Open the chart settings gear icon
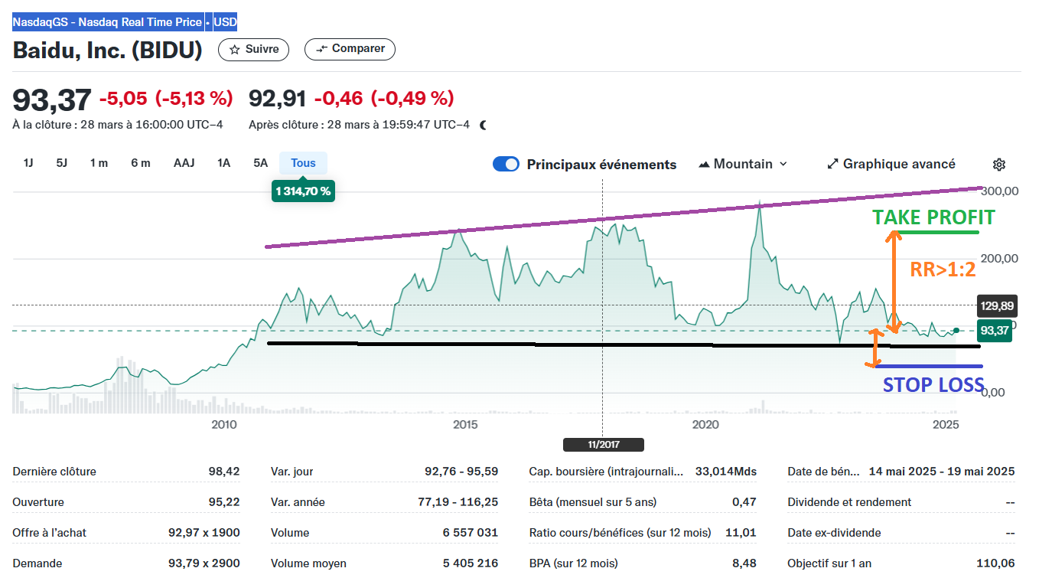This screenshot has width=1039, height=578. coord(998,165)
